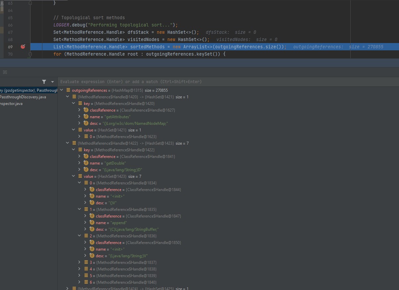The height and width of the screenshot is (290, 399).
Task: Select the value = {HashSet@1421} size = 1 row
Action: [228, 130]
